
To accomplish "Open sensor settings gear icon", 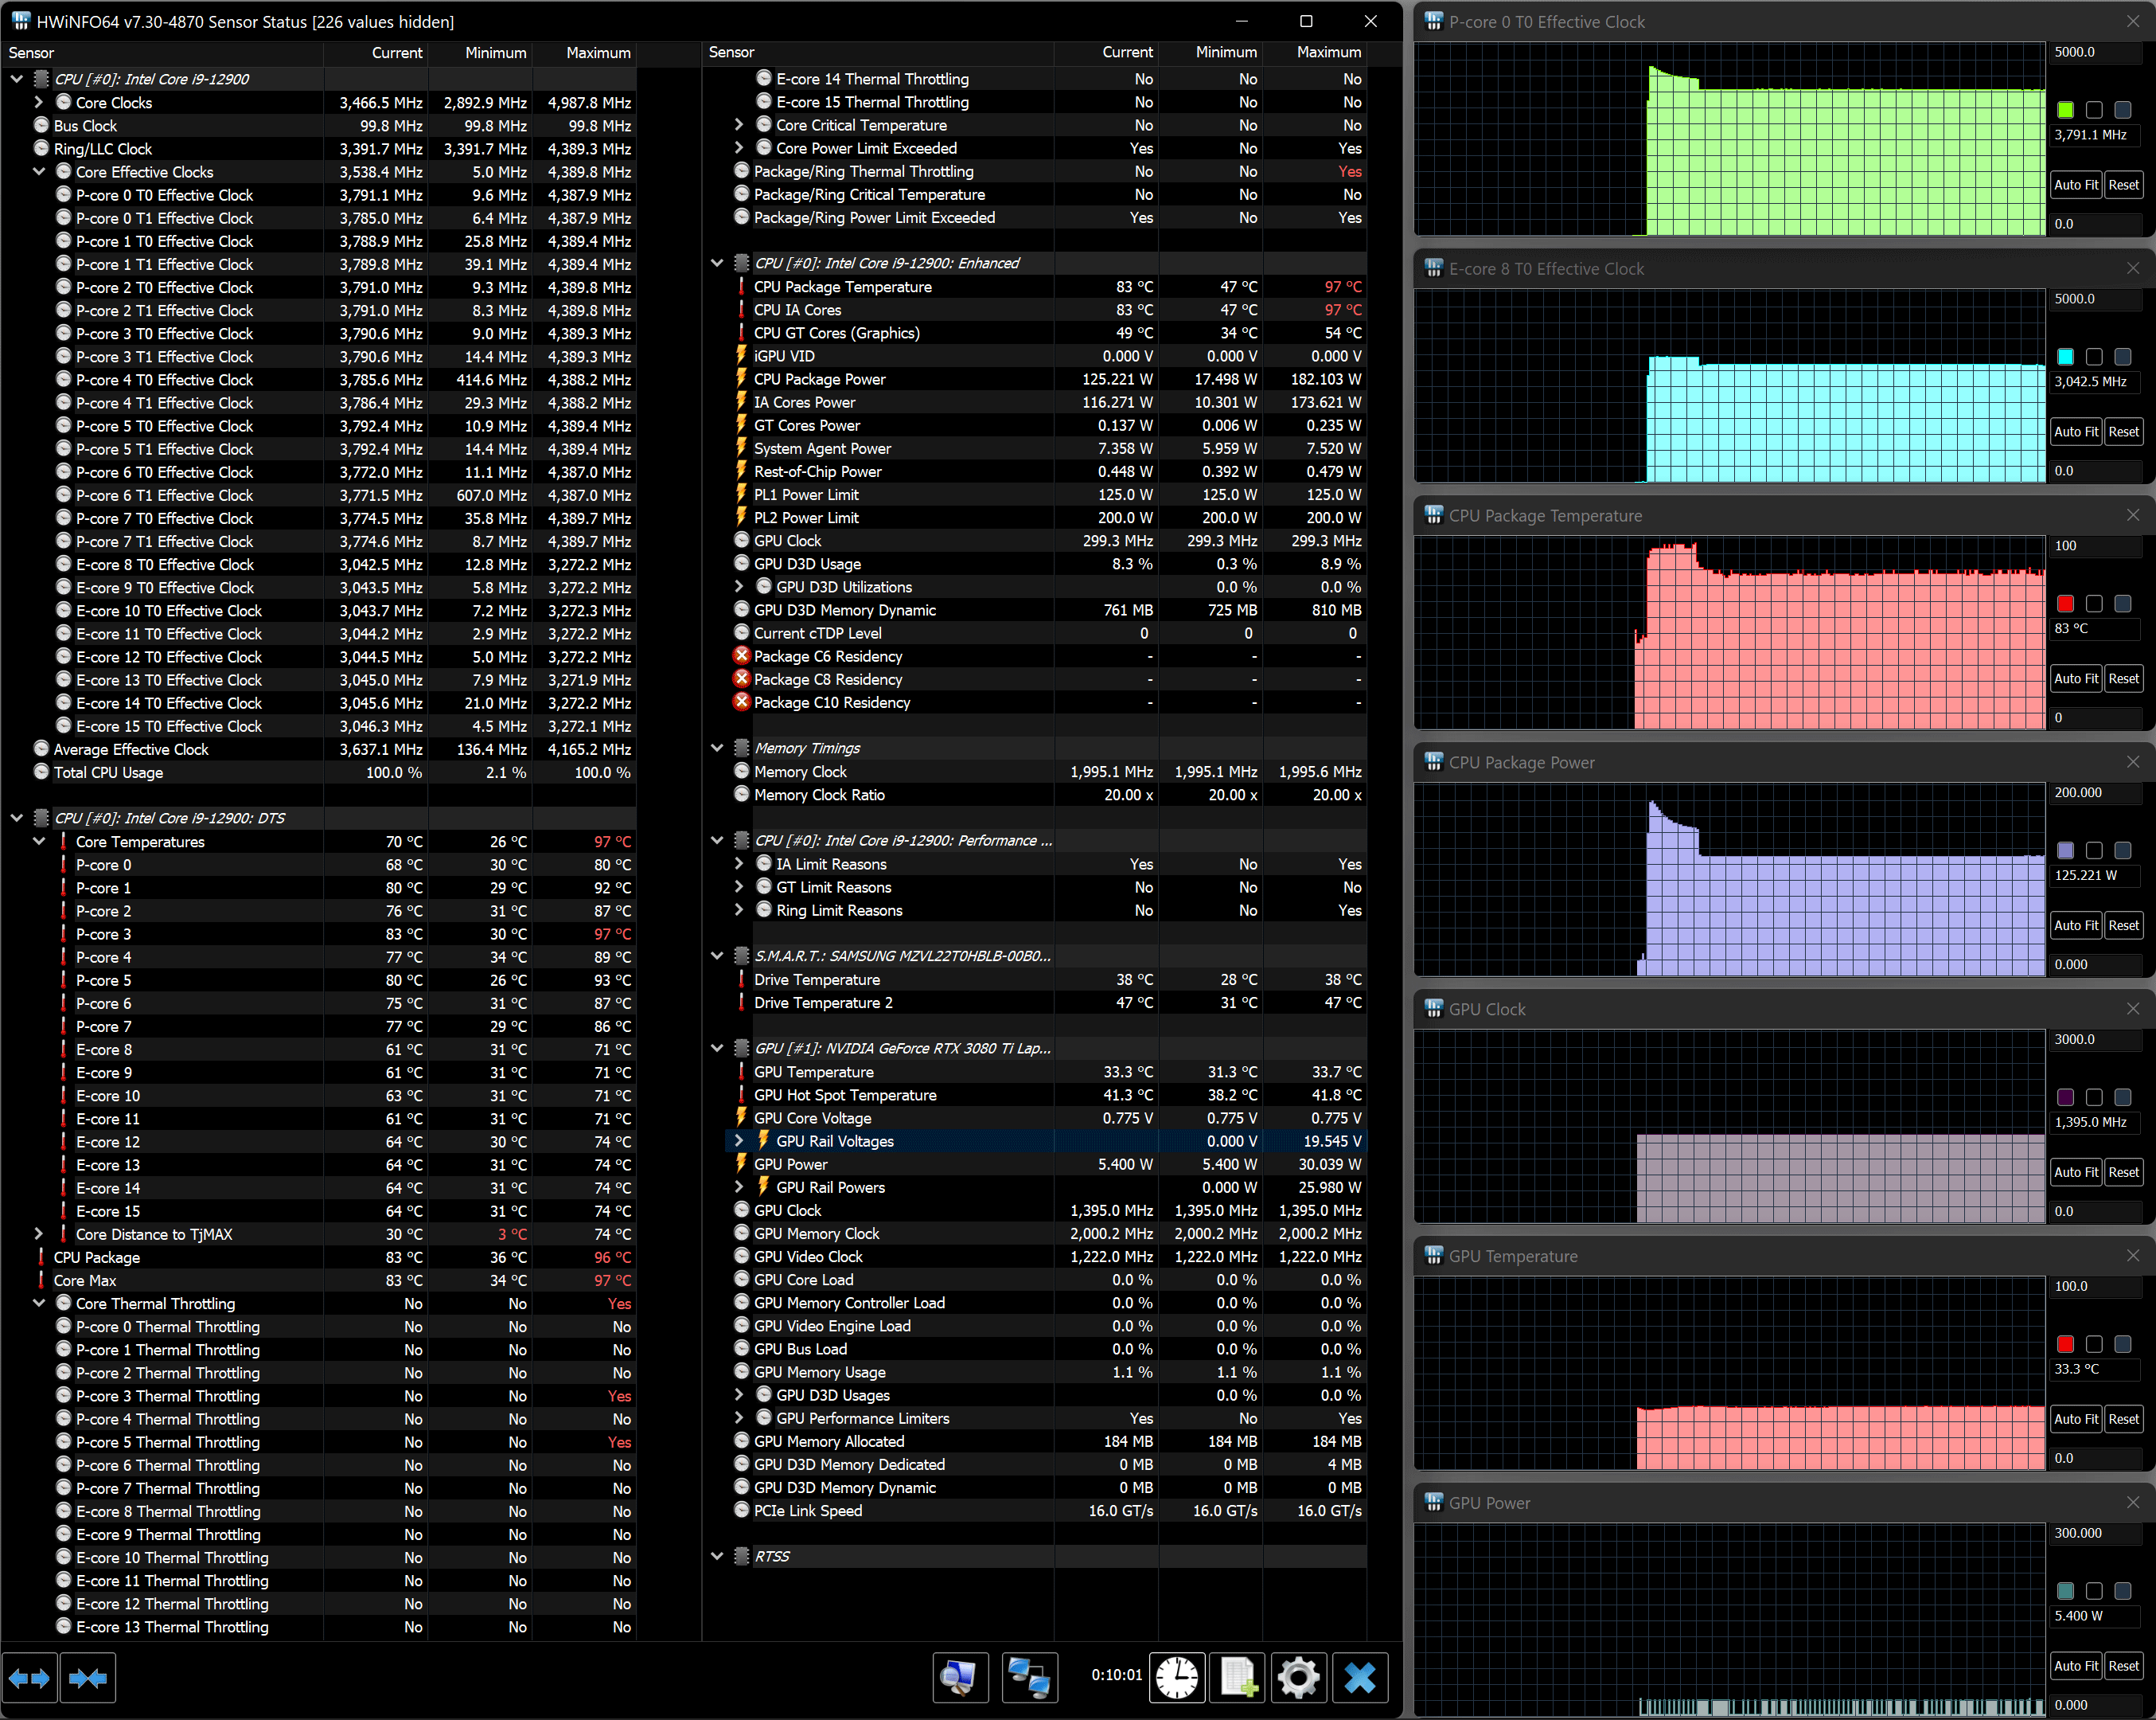I will [1298, 1676].
